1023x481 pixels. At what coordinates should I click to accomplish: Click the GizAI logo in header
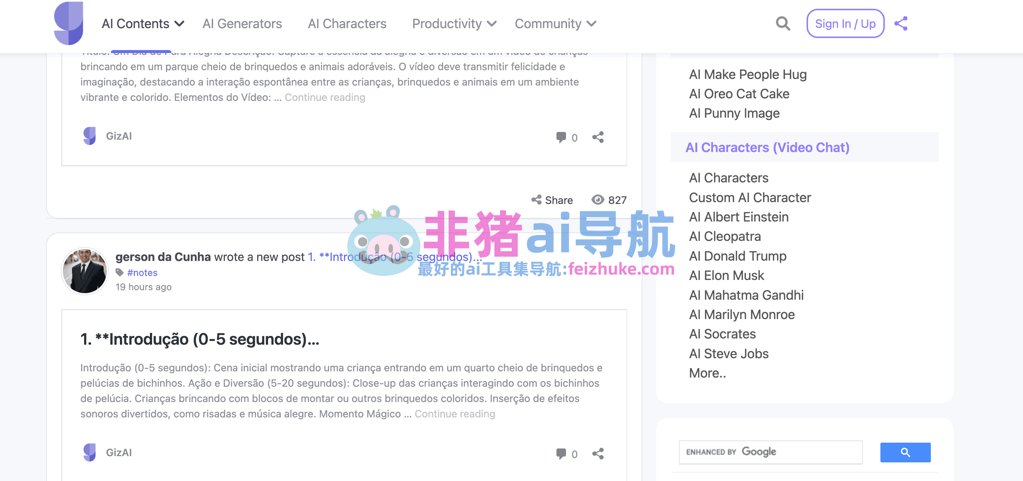68,23
